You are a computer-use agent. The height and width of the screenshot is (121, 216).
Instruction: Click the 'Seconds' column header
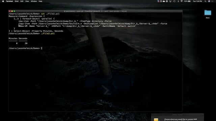(x=23, y=38)
